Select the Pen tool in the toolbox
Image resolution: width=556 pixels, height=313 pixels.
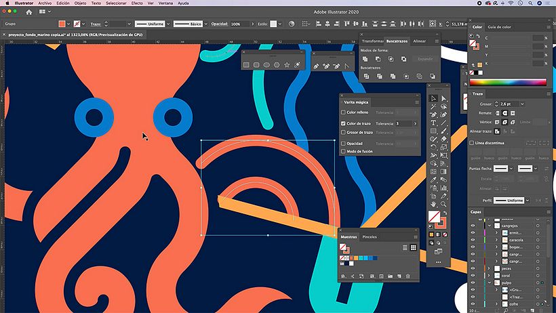pyautogui.click(x=433, y=114)
